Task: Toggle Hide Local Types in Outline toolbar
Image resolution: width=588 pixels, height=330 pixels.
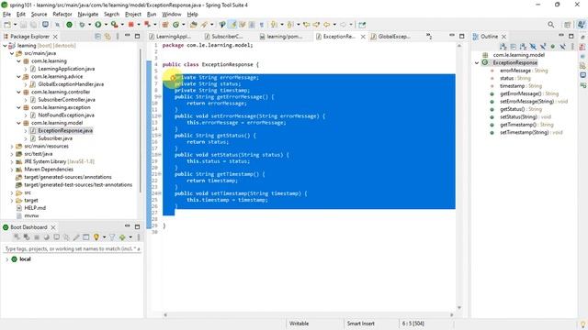Action: tap(562, 47)
